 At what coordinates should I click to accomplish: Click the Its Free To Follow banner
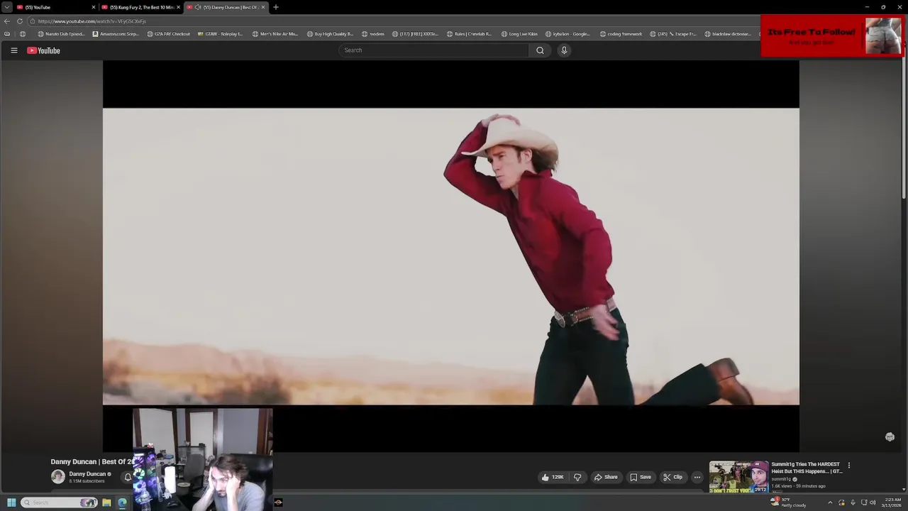coord(831,35)
